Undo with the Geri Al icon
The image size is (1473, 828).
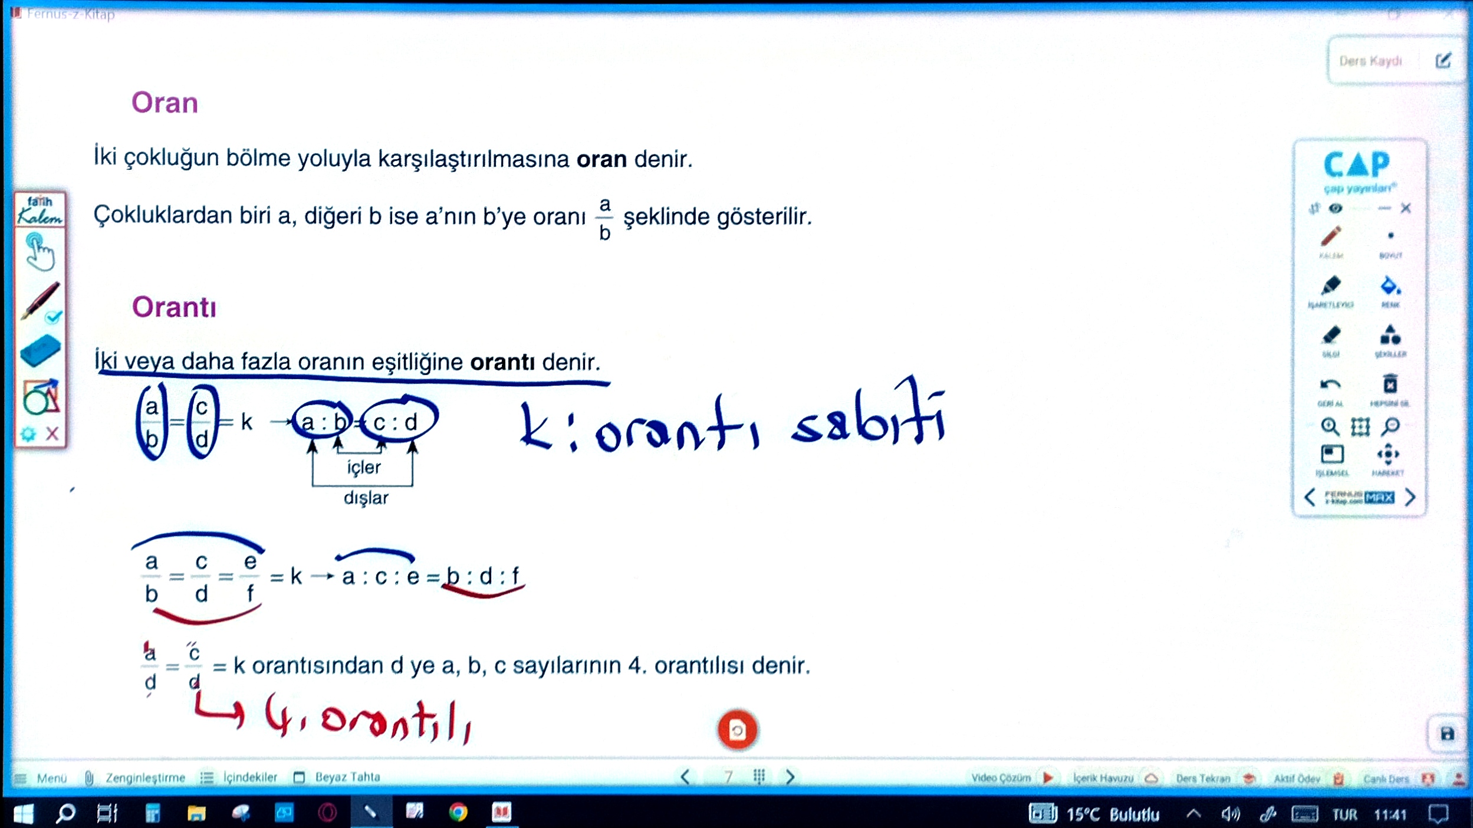pyautogui.click(x=1329, y=385)
